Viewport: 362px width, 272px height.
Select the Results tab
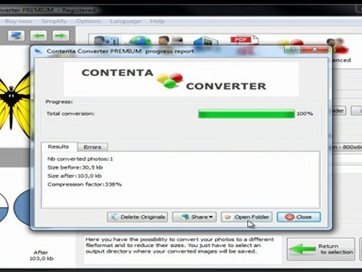pyautogui.click(x=59, y=147)
